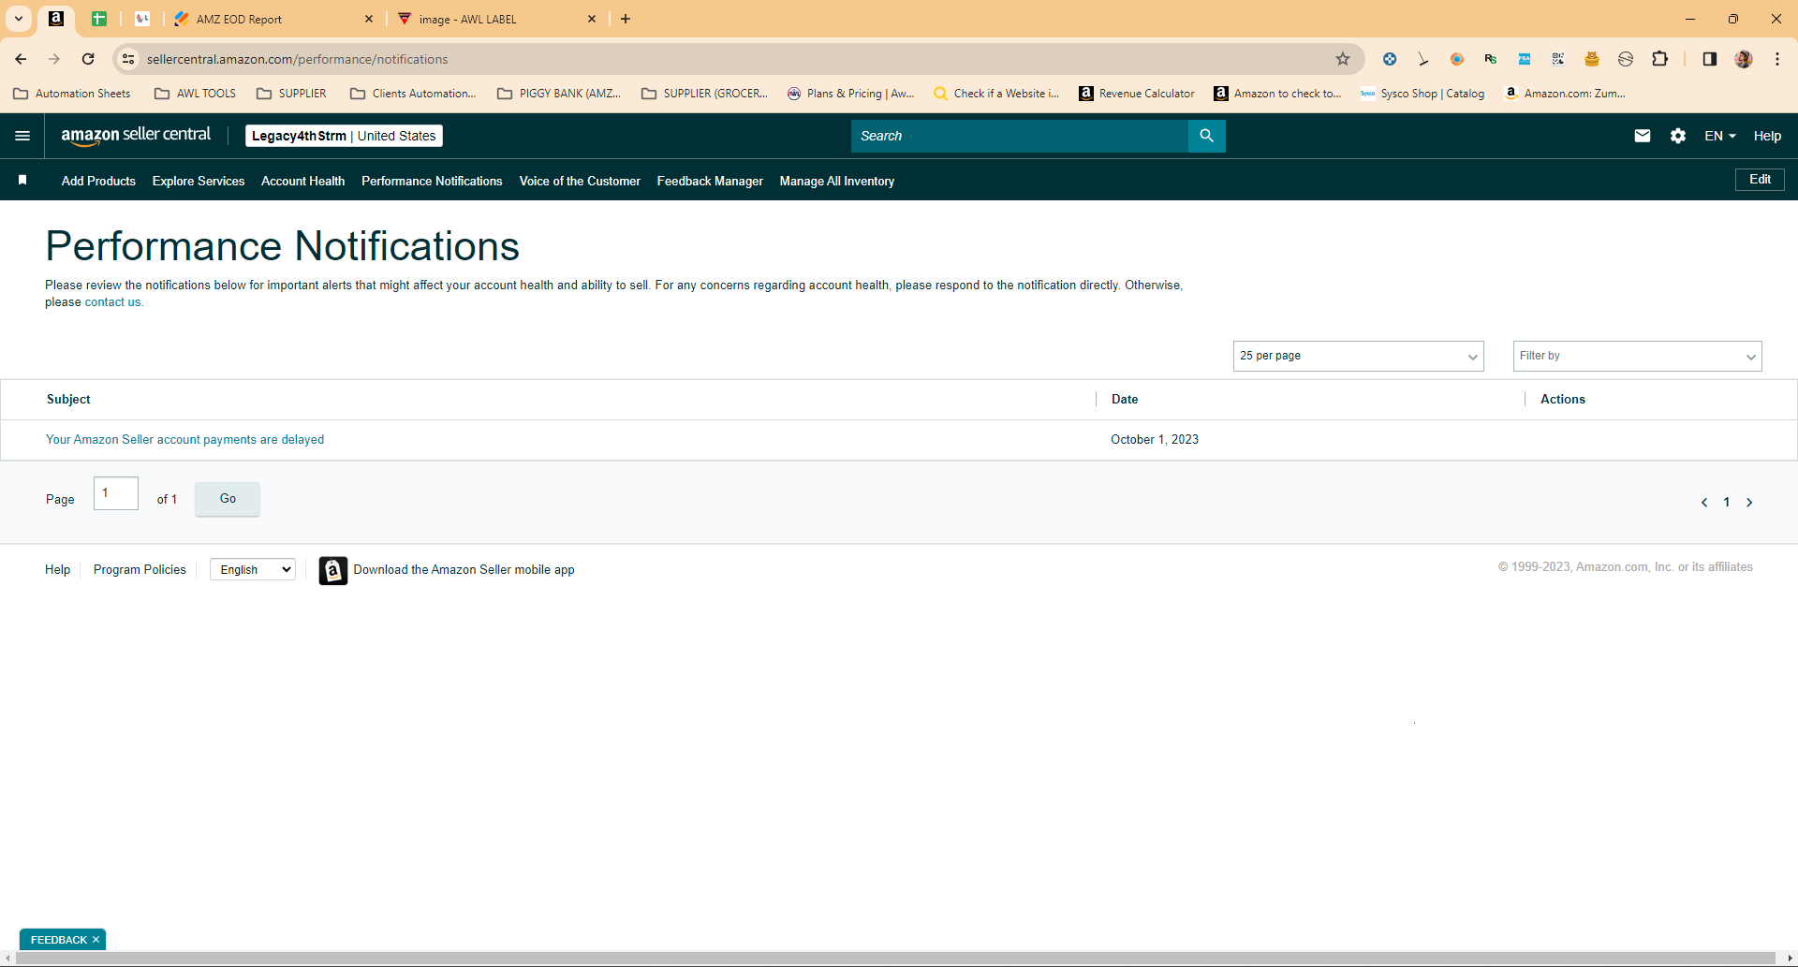Screen dimensions: 1798x967
Task: Open the Clients Automation bookmark folder
Action: [413, 94]
